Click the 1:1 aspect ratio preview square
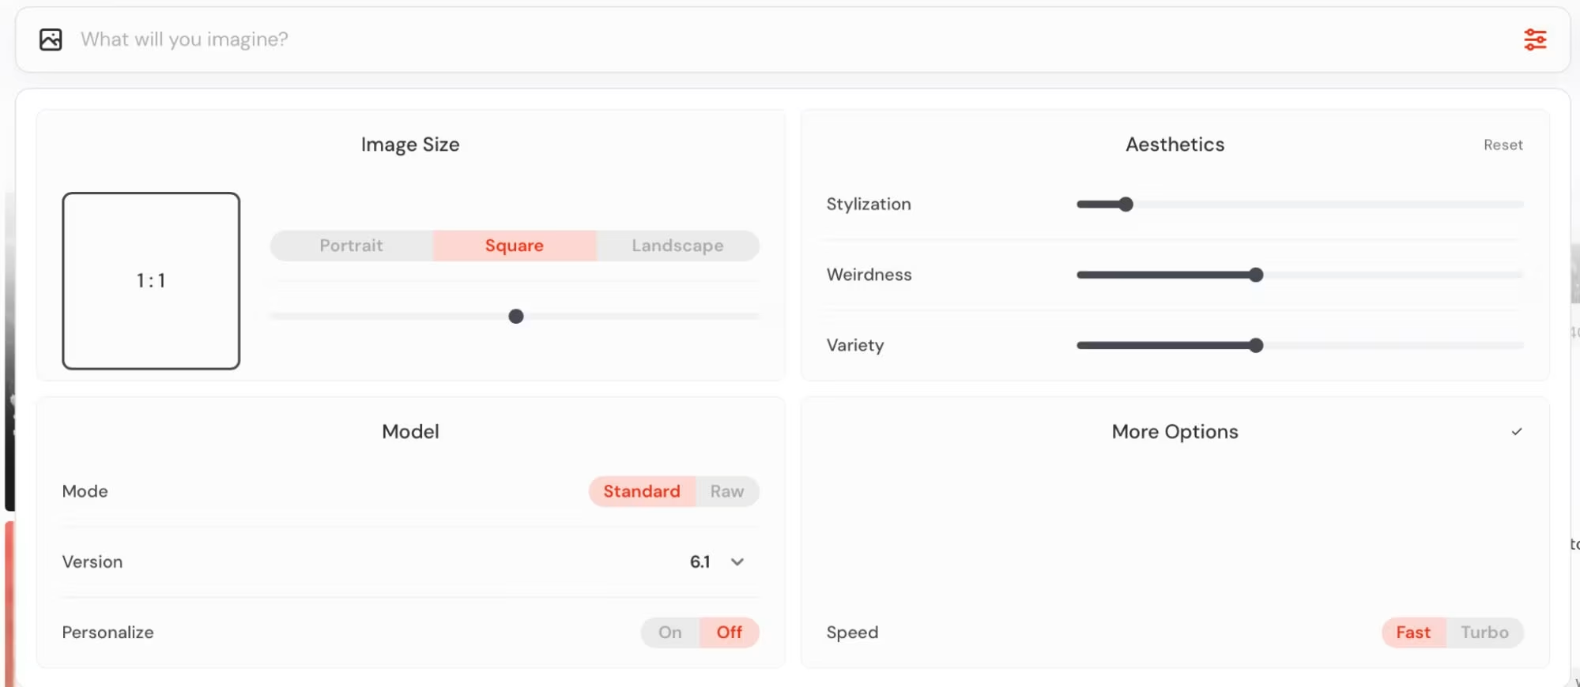Screen dimensions: 1580x687 151,281
